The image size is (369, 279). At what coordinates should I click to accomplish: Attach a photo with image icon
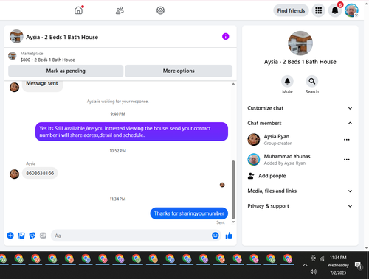[x=21, y=236]
